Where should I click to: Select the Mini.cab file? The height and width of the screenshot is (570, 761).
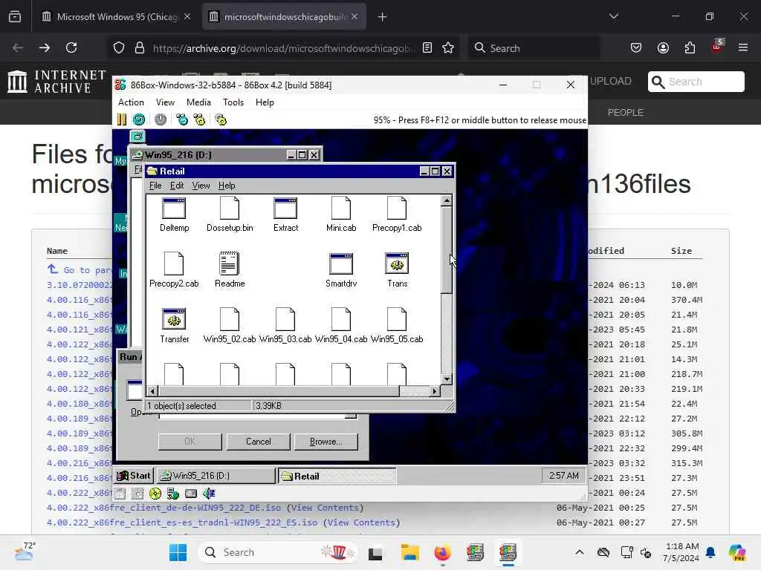[x=341, y=214]
